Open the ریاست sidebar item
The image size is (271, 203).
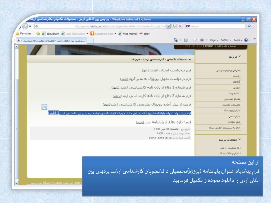pos(236,76)
